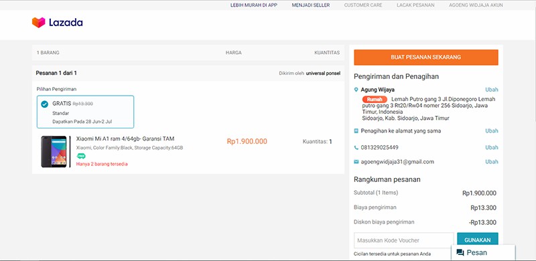Click the Lazada wordmark text
This screenshot has height=261, width=536.
pyautogui.click(x=66, y=23)
